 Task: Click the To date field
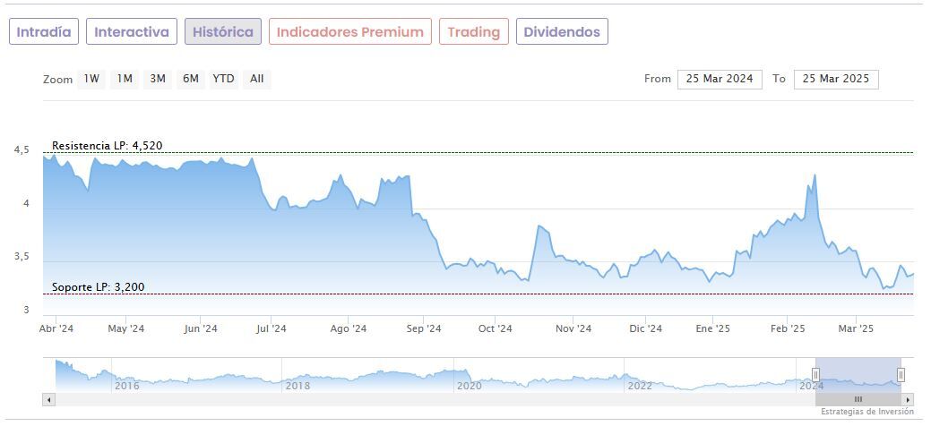pyautogui.click(x=836, y=79)
